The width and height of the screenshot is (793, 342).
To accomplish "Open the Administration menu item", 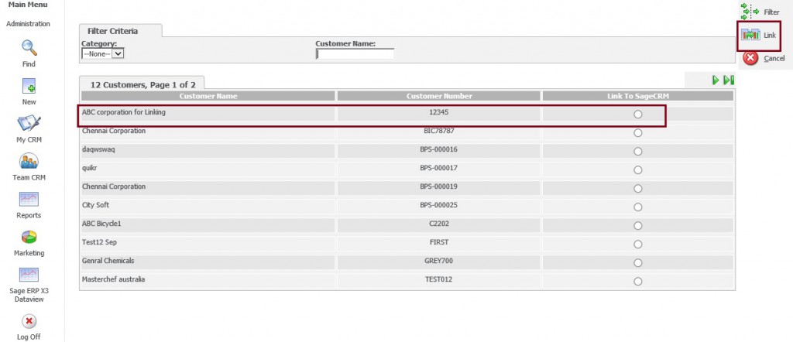I will [29, 24].
